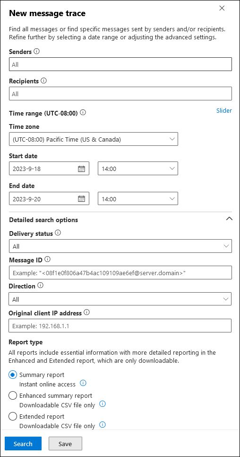The width and height of the screenshot is (240, 457).
Task: Click the info icon next to Senders
Action: coord(37,51)
